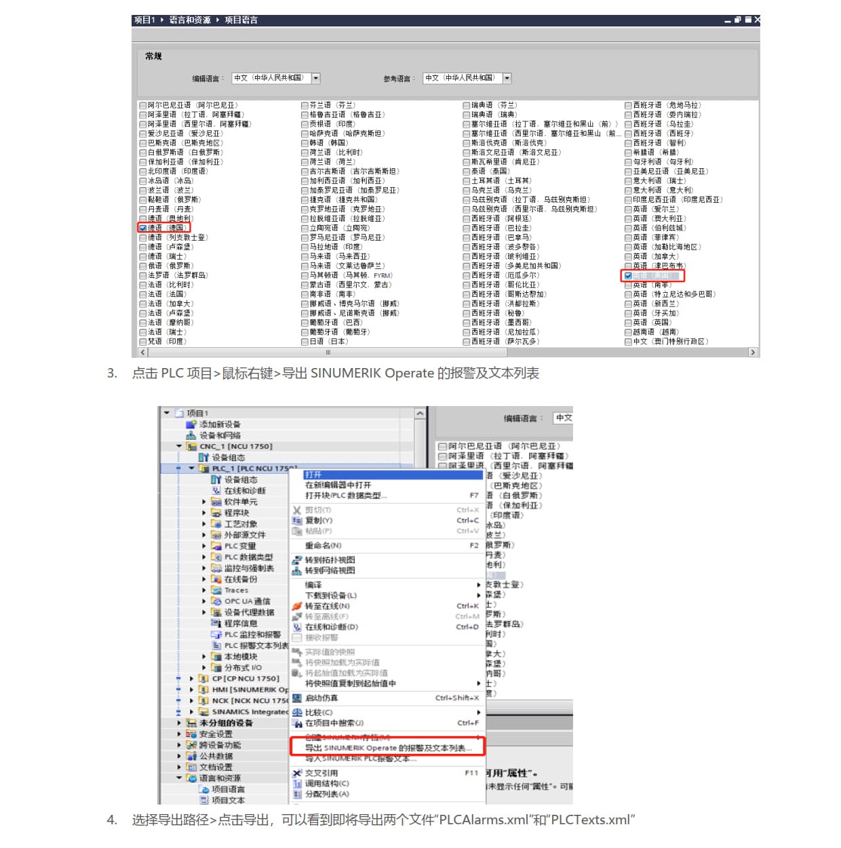The height and width of the screenshot is (848, 841).
Task: Click the 跨设备功能 icon in tree
Action: (192, 745)
